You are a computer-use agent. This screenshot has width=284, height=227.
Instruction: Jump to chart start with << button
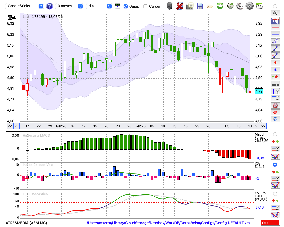[x=10, y=126]
